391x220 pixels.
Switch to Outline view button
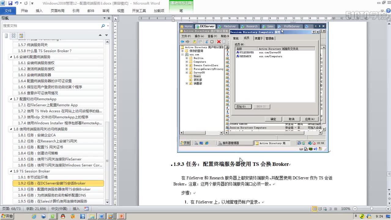pos(331,209)
